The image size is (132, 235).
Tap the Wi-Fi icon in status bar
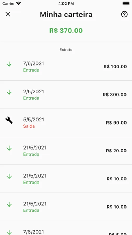[18, 3]
